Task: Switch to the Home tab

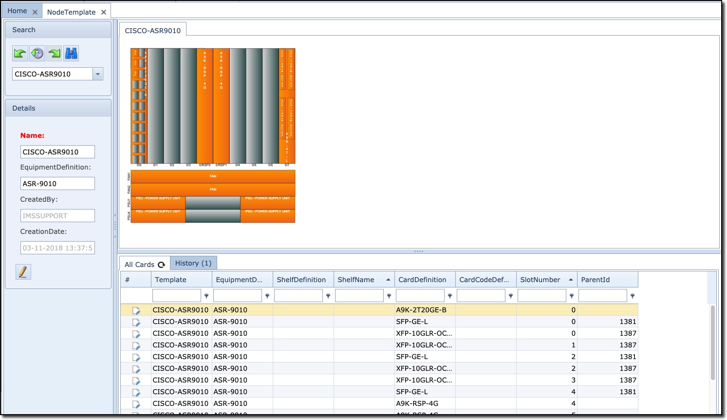Action: pos(17,11)
